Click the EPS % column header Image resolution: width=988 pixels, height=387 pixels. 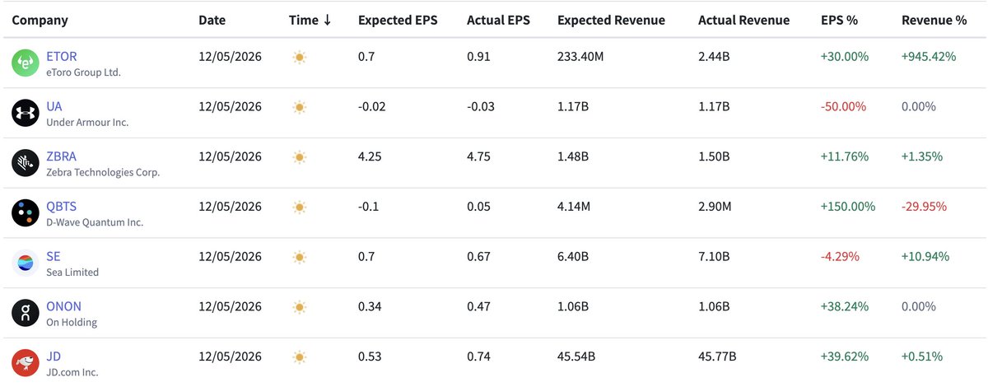840,20
